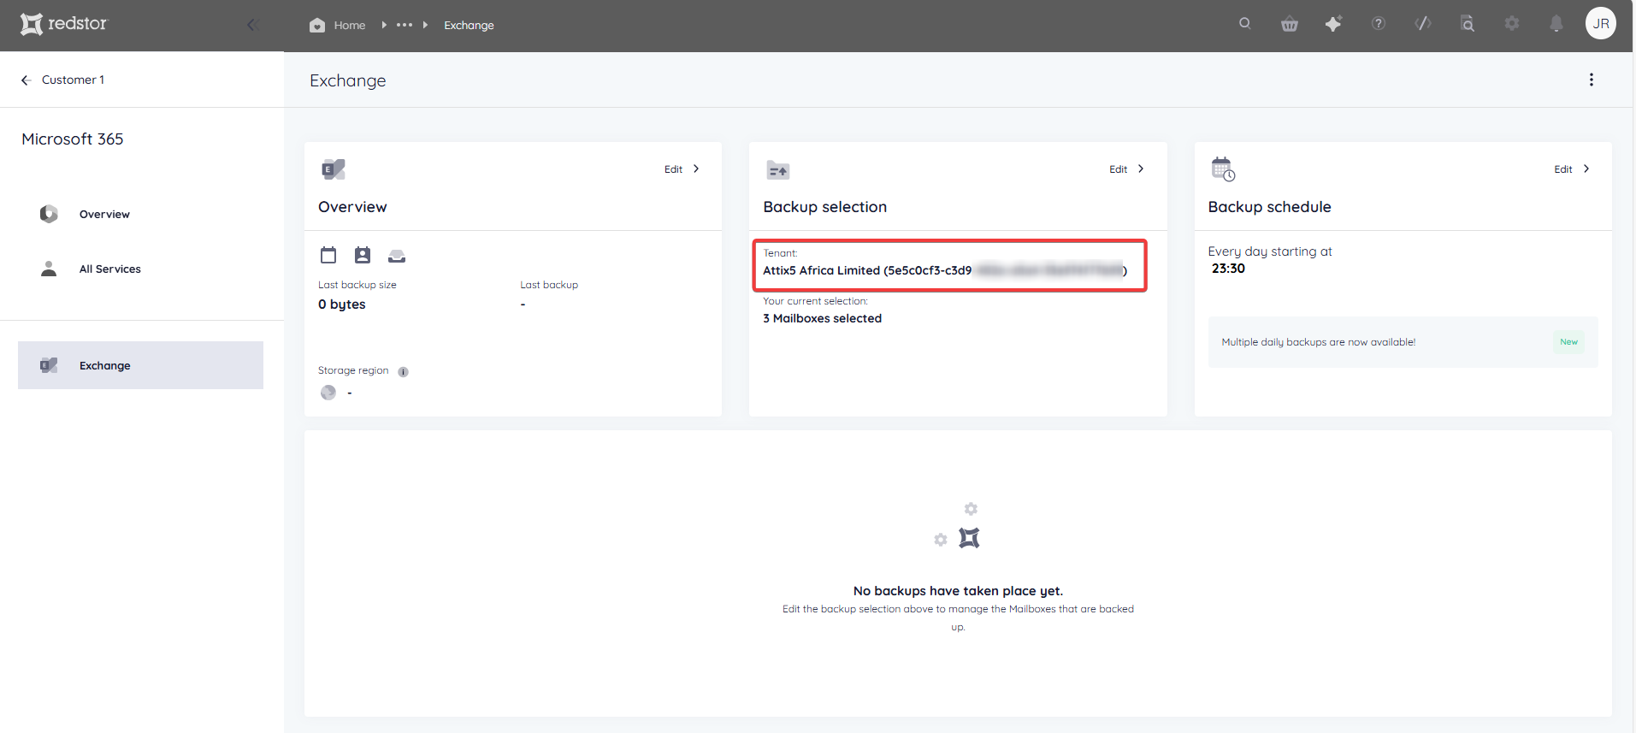Edit the Backup selection card
Image resolution: width=1636 pixels, height=733 pixels.
click(x=1118, y=169)
